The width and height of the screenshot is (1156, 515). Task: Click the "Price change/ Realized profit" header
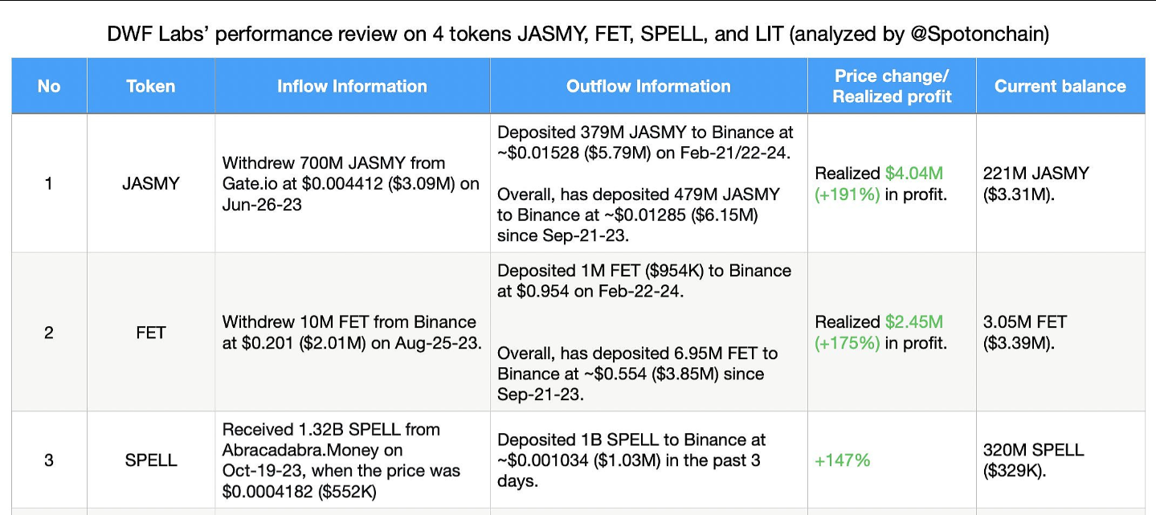[x=892, y=86]
